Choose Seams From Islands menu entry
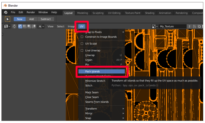205x123 pixels. (102, 102)
